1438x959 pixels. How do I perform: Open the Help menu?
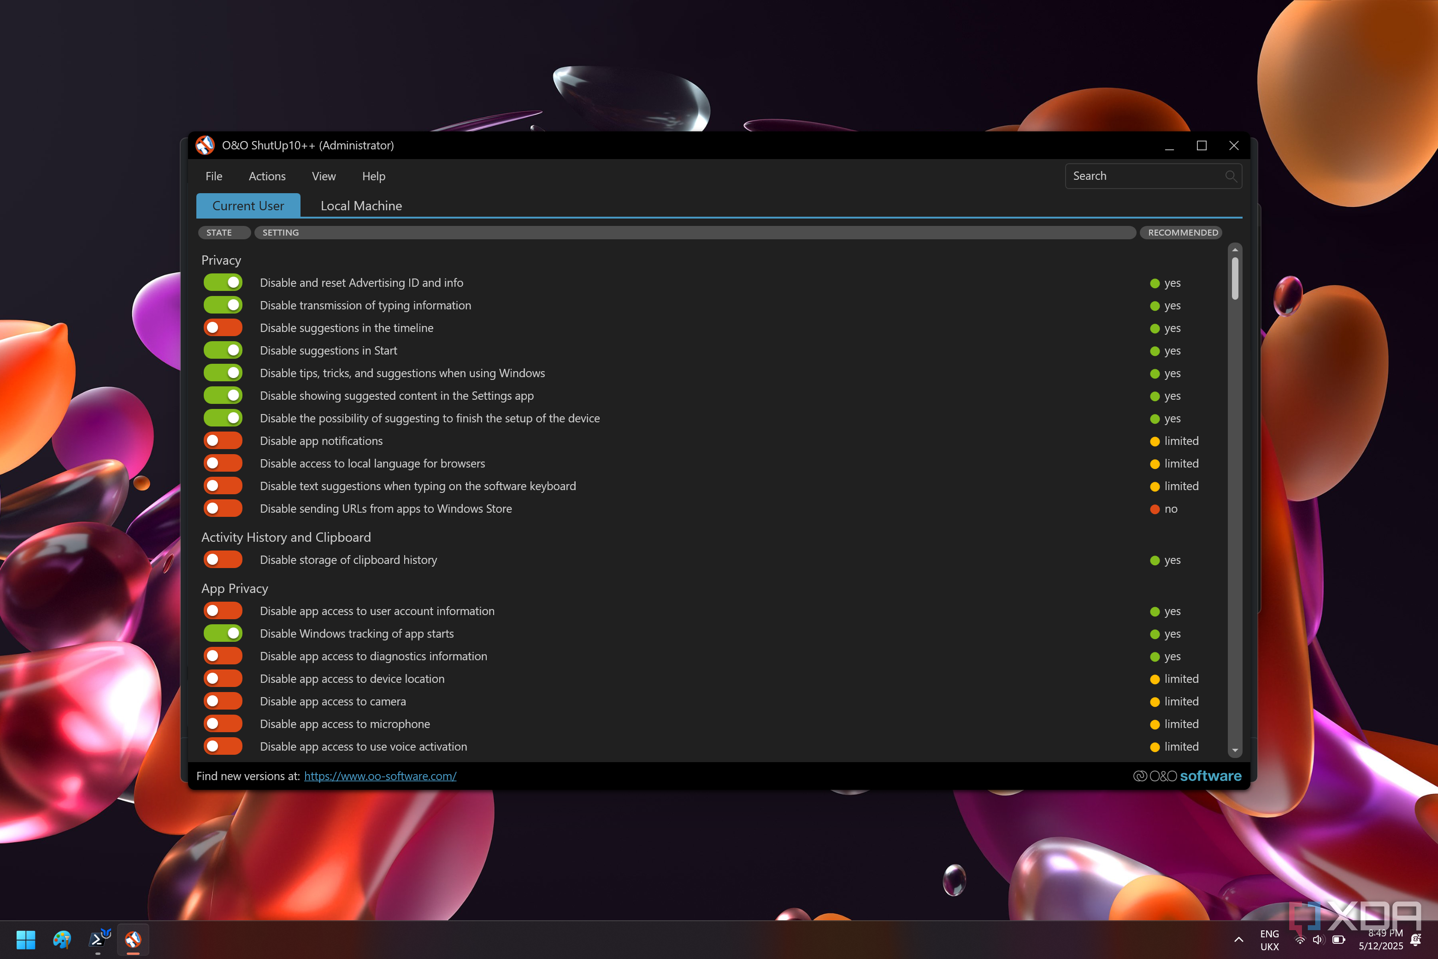374,176
